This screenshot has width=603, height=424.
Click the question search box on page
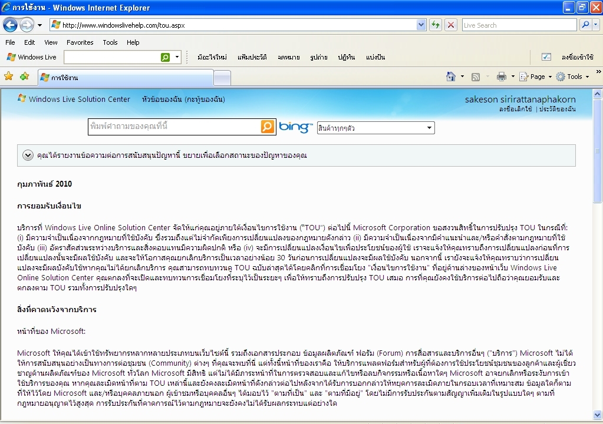[x=174, y=127]
